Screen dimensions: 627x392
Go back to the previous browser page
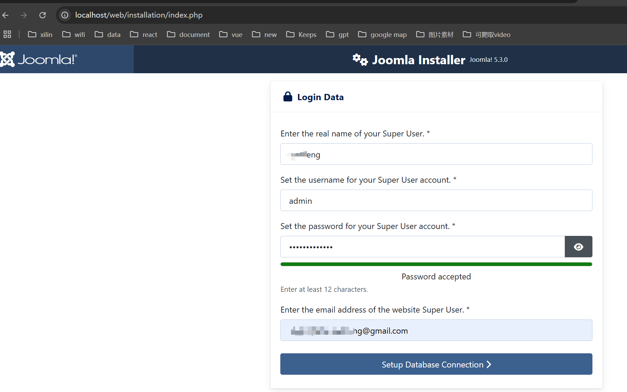(x=5, y=15)
